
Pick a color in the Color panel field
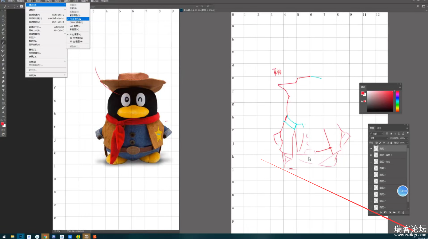coord(380,101)
